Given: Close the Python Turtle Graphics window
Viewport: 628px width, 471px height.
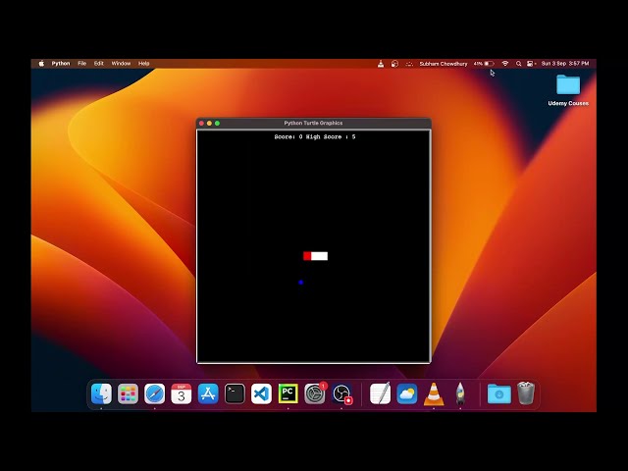Looking at the screenshot, I should click(201, 123).
